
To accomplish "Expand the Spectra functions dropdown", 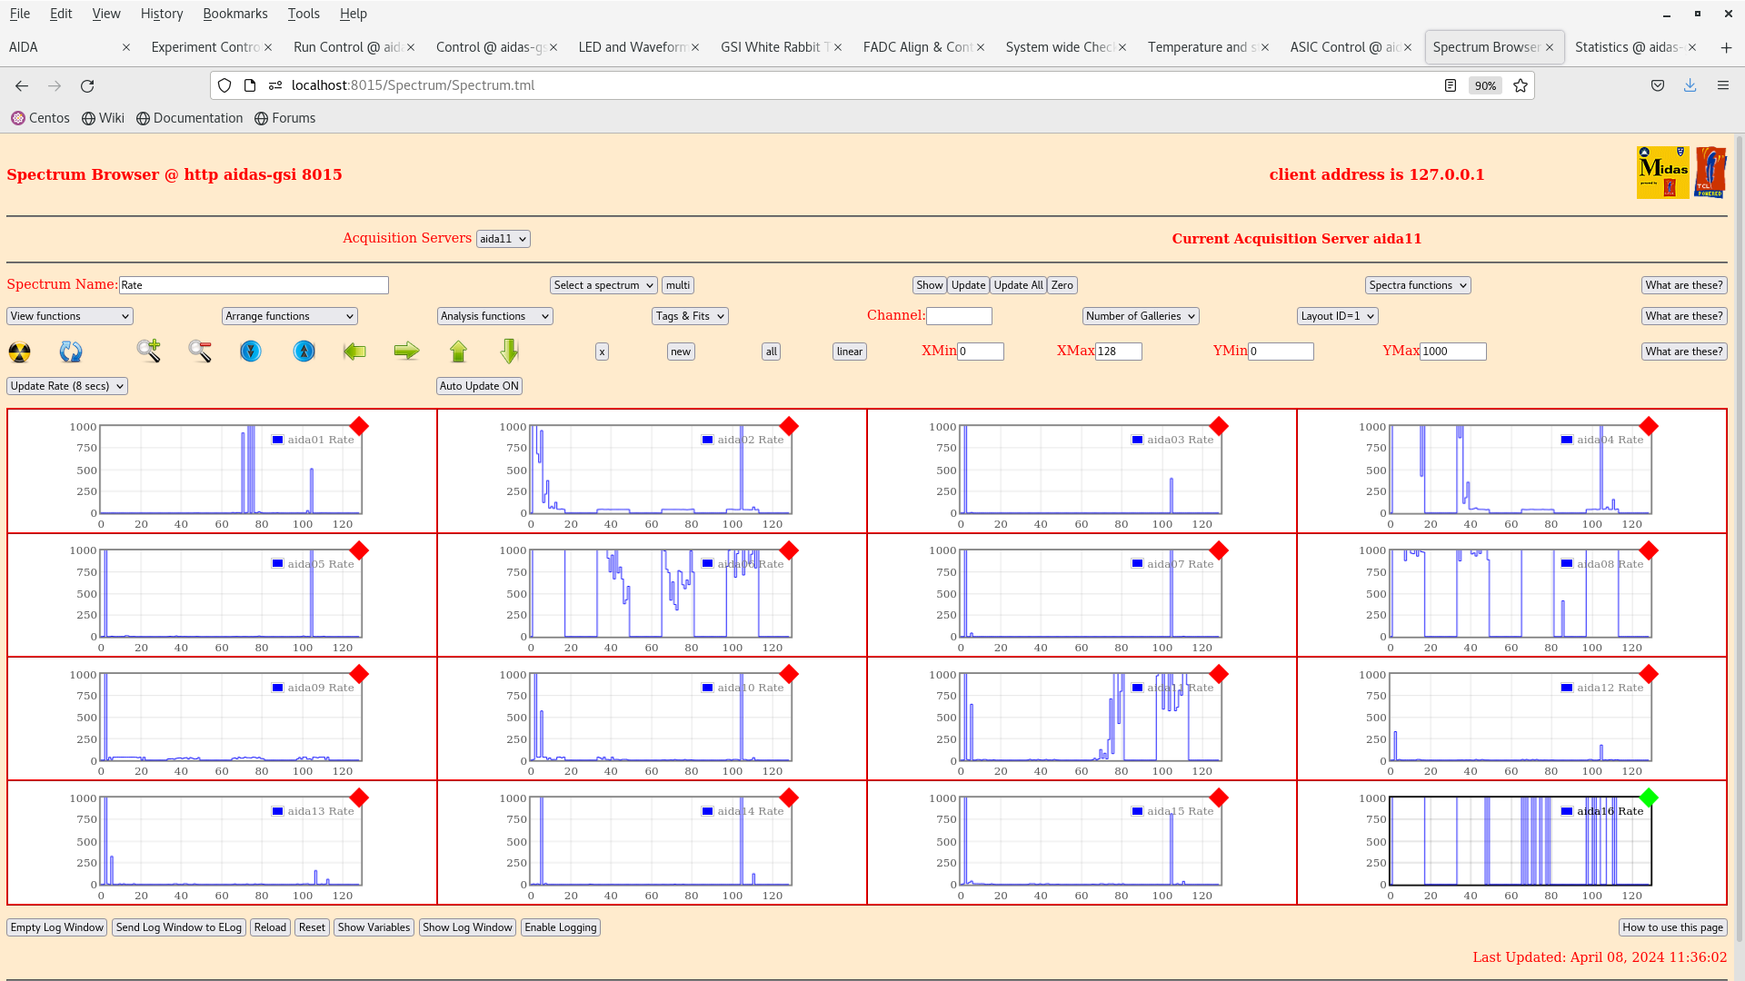I will coord(1417,284).
